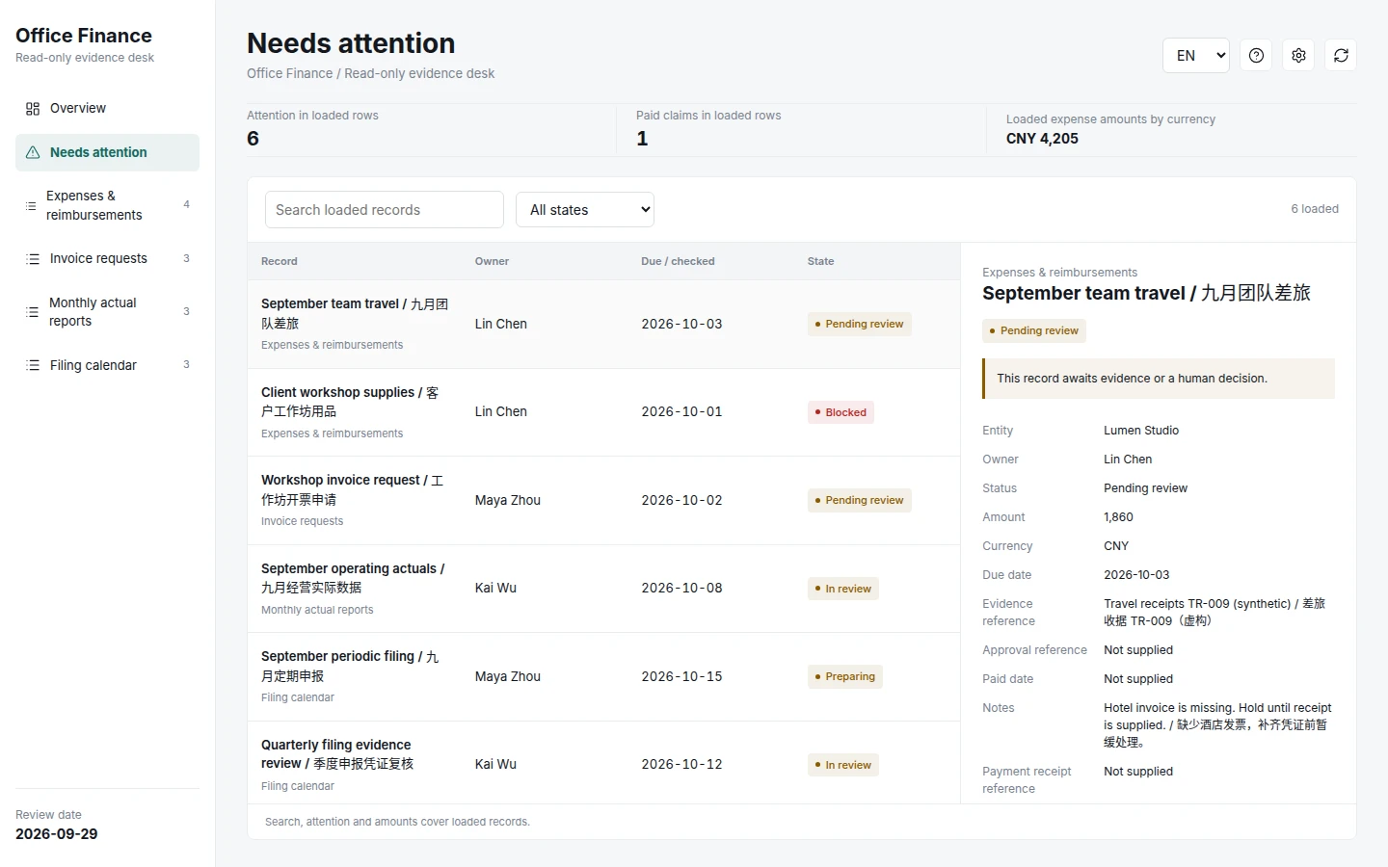Screen dimensions: 1388x867
Task: Click the State column header
Action: coord(821,261)
